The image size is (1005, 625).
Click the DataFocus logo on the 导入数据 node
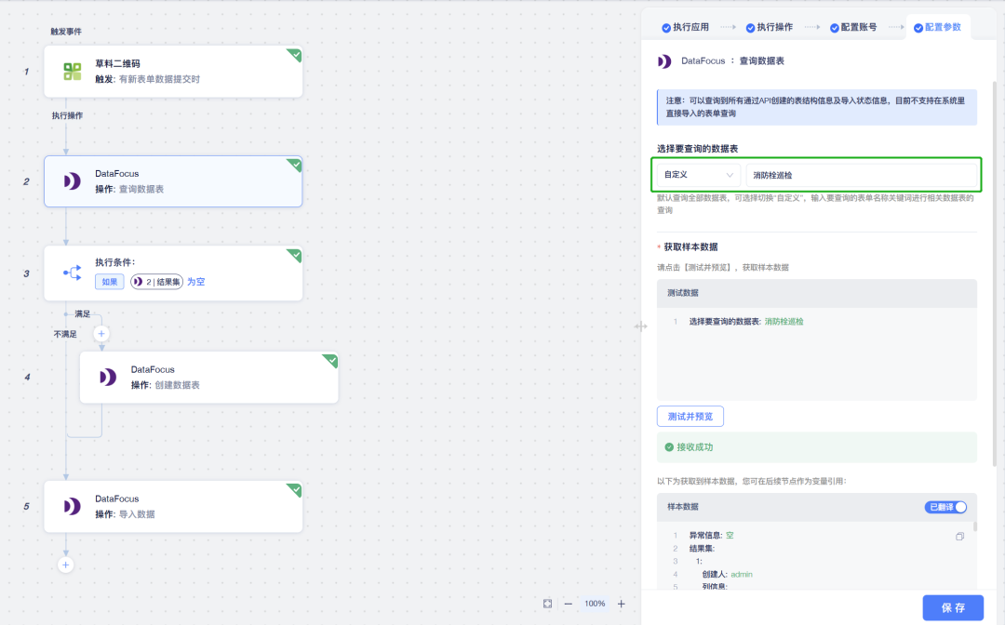coord(73,507)
